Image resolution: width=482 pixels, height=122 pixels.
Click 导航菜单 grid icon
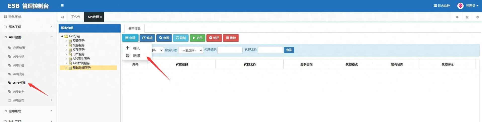pos(6,17)
